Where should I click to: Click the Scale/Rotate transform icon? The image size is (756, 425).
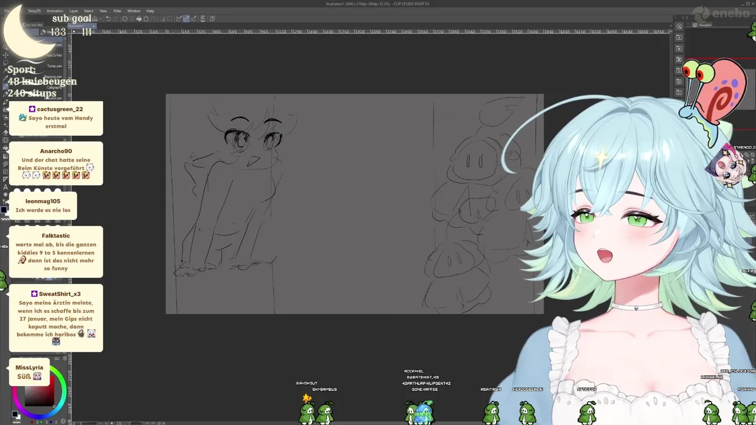point(147,19)
